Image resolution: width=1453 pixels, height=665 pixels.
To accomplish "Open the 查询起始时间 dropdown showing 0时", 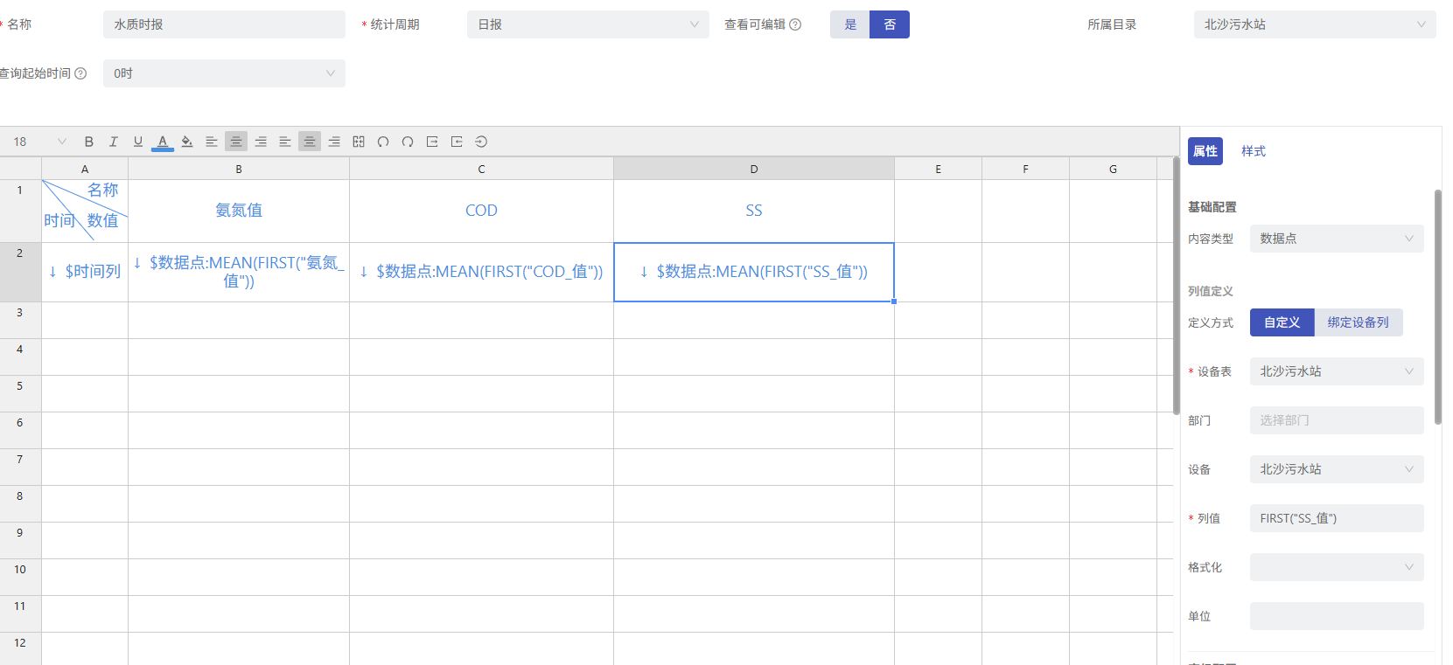I will pos(224,73).
